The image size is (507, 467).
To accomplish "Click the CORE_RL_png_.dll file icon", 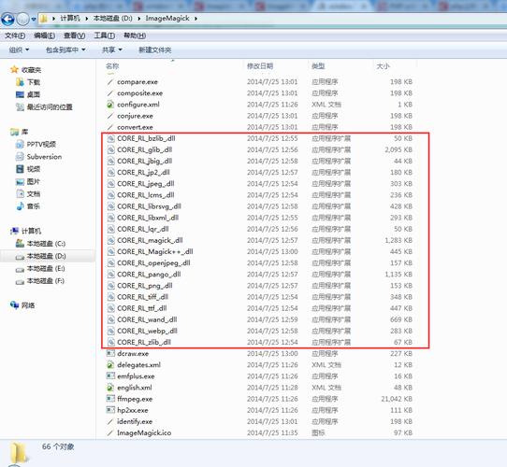I will [111, 286].
